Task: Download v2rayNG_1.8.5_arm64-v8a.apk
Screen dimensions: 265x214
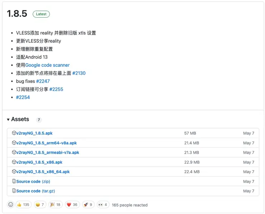Action: point(46,143)
